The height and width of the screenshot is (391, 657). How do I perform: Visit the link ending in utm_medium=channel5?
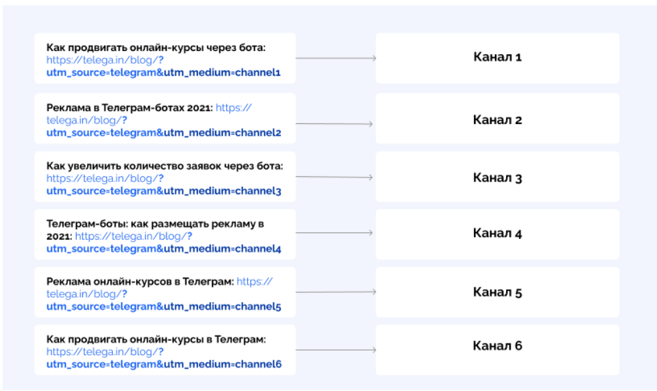point(163,306)
